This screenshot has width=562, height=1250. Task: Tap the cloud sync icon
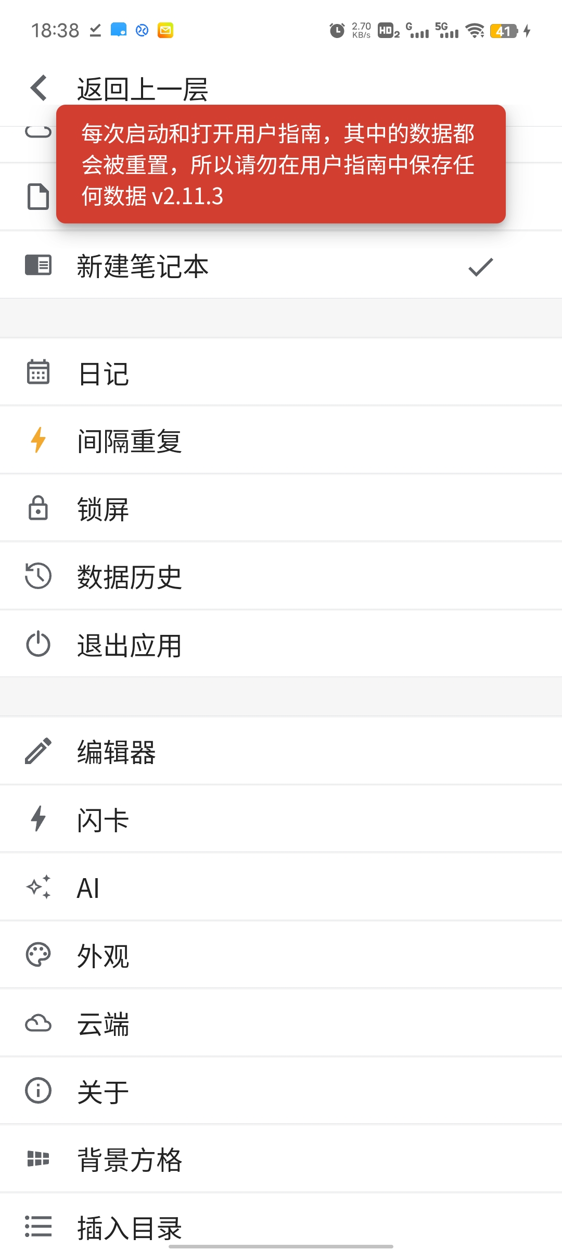coord(38,1023)
